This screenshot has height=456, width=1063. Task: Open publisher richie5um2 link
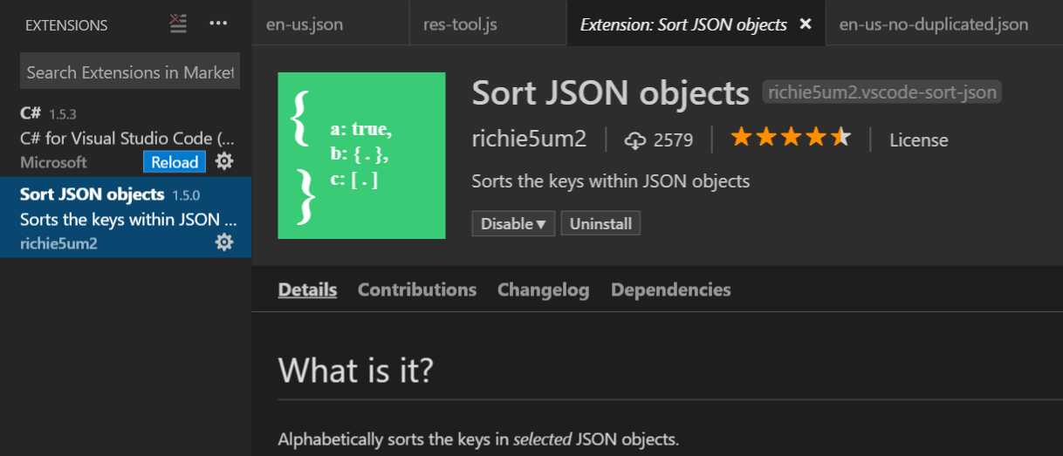pos(529,139)
